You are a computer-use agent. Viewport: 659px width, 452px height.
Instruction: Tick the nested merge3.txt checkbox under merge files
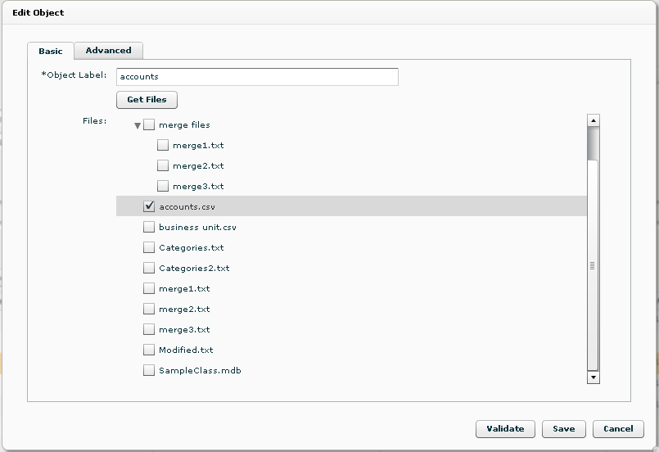point(163,186)
